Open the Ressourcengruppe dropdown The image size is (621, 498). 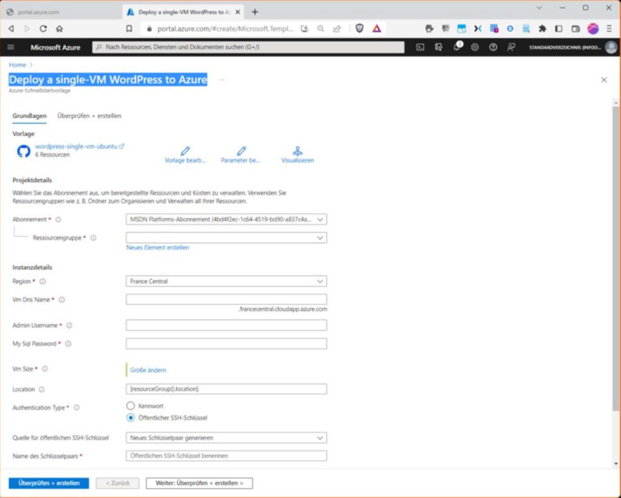(x=226, y=238)
